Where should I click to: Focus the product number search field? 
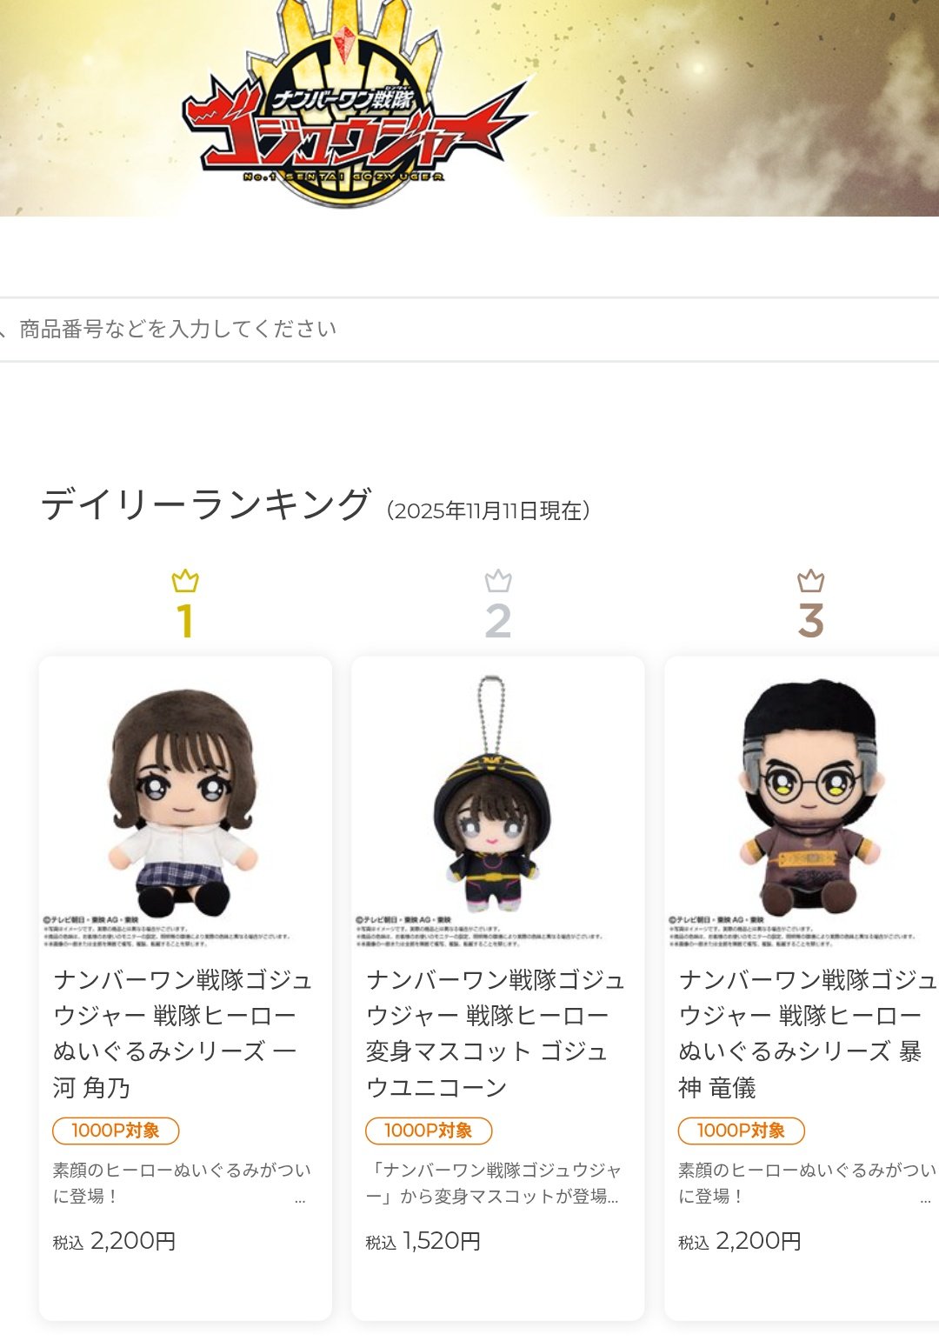(x=469, y=330)
